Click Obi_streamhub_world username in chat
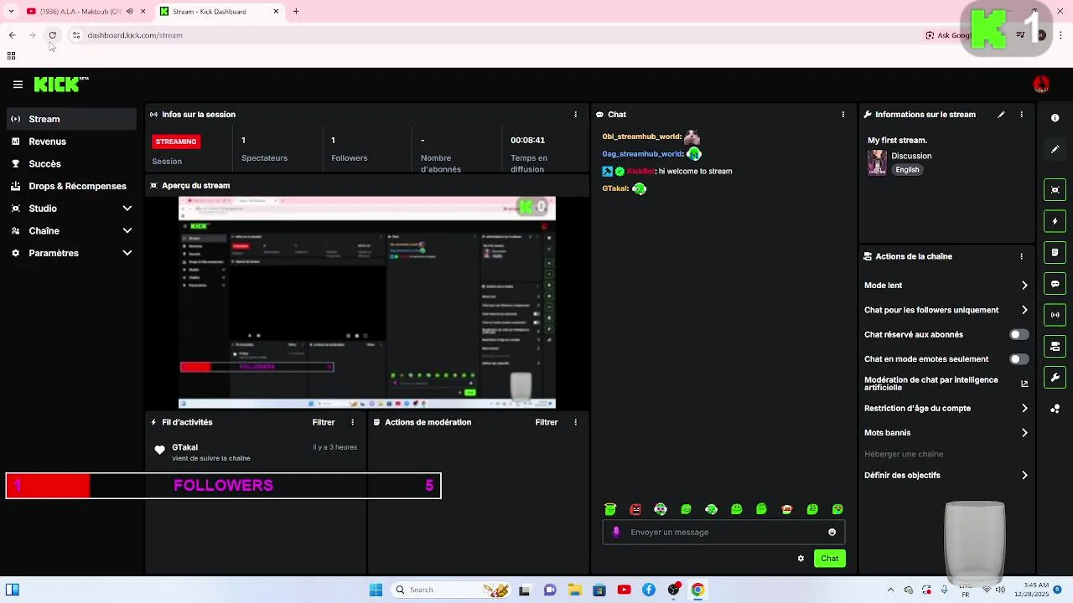Image resolution: width=1073 pixels, height=603 pixels. (x=641, y=137)
